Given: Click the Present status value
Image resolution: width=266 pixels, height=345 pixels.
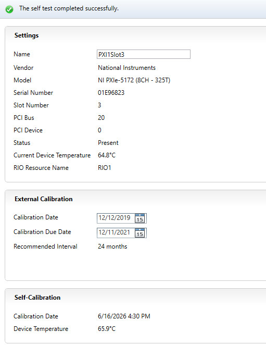Looking at the screenshot, I should (x=108, y=143).
